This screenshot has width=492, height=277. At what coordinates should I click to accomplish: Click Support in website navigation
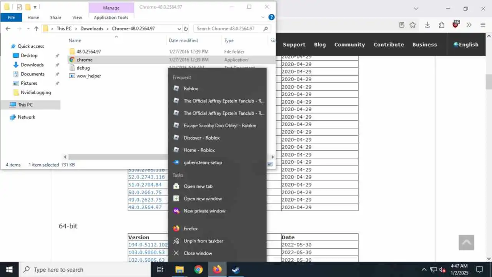point(294,45)
